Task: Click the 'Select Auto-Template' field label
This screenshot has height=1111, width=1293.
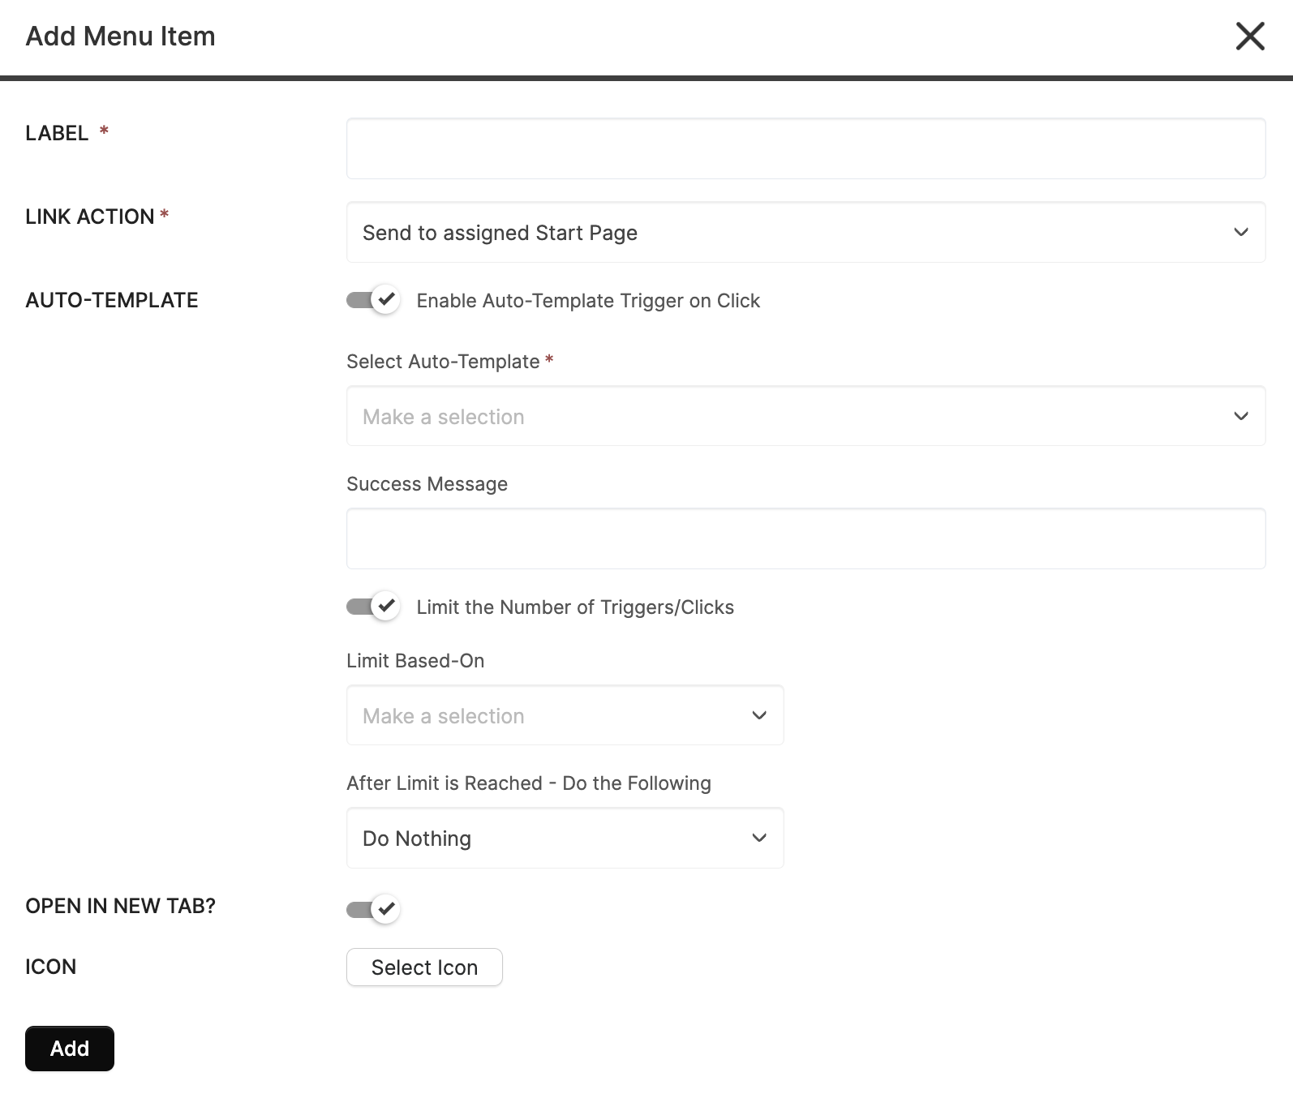Action: (x=443, y=362)
